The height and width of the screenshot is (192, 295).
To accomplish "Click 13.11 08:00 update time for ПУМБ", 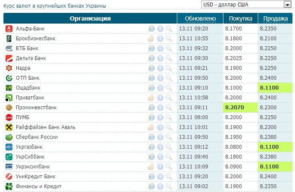I will click(x=194, y=117).
